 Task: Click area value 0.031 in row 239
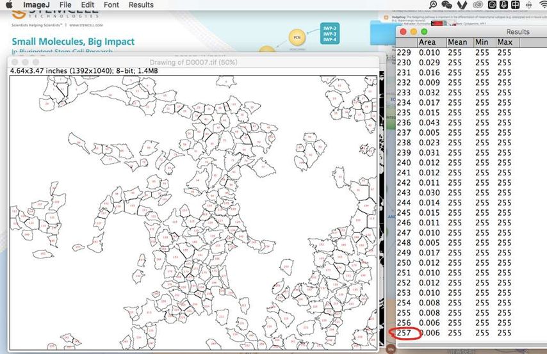tap(429, 153)
